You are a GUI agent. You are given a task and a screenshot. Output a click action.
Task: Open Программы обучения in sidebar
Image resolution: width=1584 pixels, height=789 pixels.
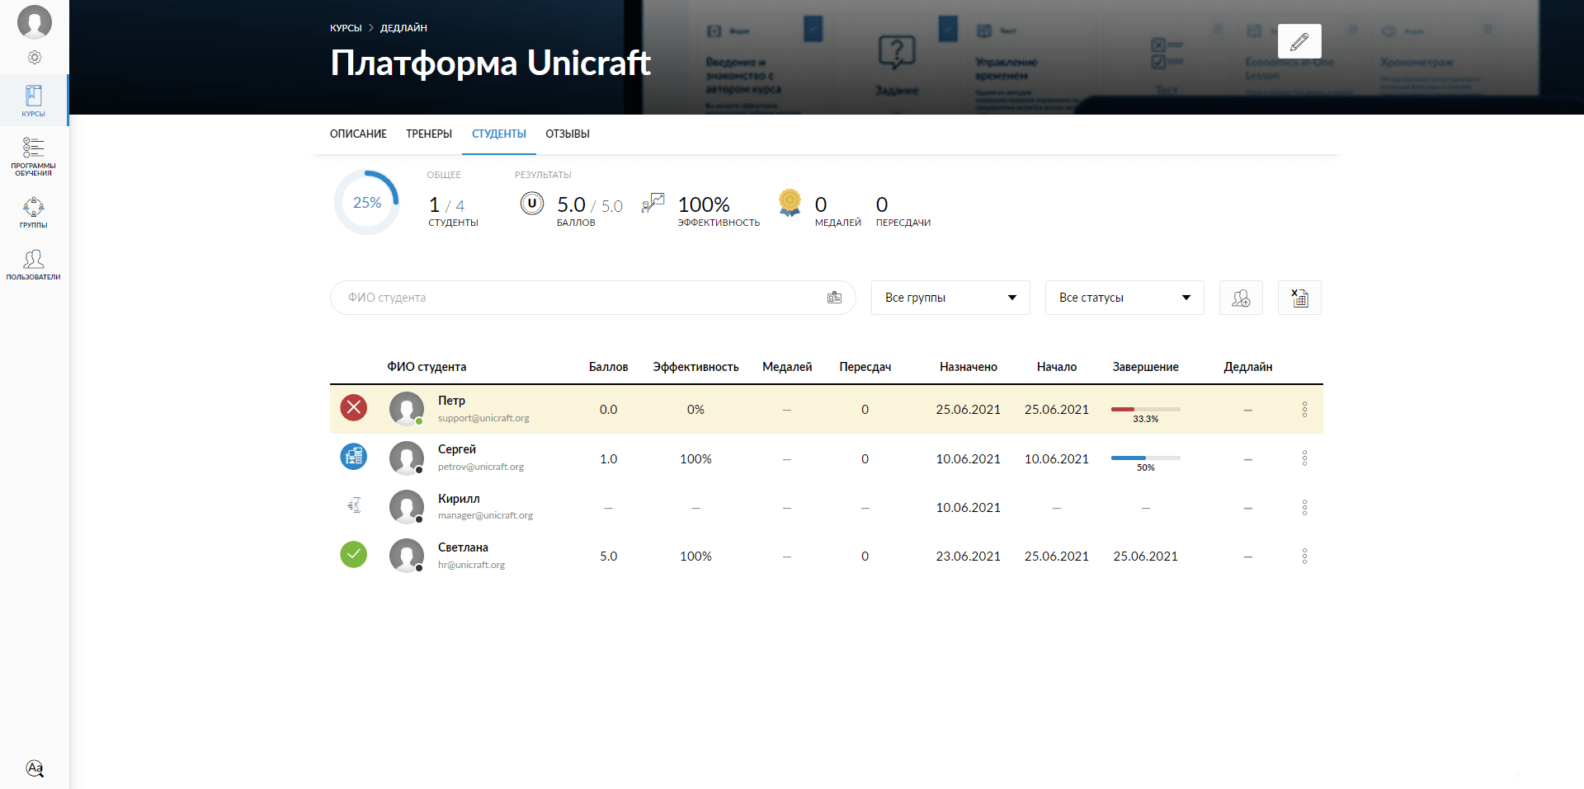[x=34, y=155]
